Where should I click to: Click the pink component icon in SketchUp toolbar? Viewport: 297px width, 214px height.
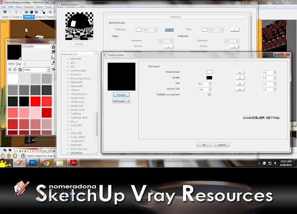pos(50,12)
